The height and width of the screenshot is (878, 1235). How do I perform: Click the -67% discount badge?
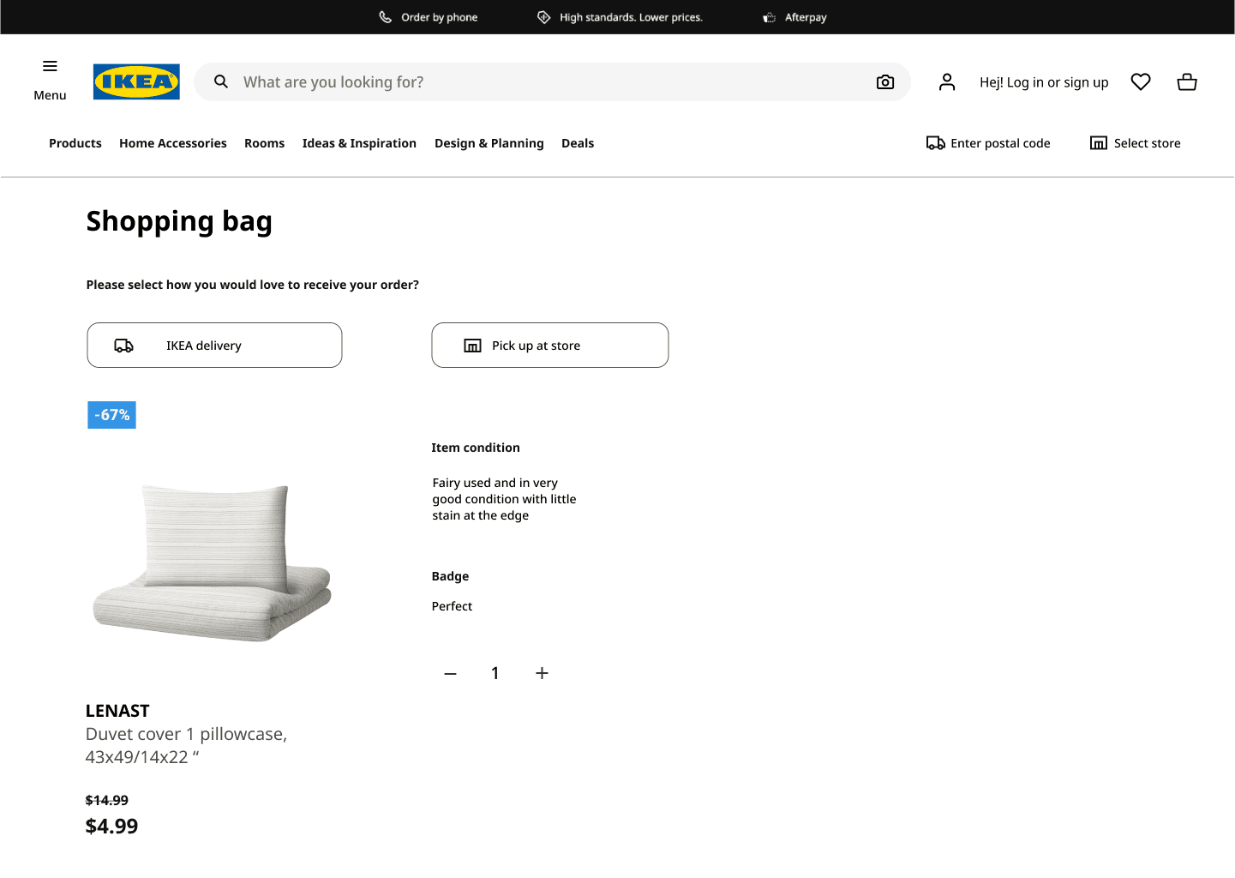(x=111, y=415)
